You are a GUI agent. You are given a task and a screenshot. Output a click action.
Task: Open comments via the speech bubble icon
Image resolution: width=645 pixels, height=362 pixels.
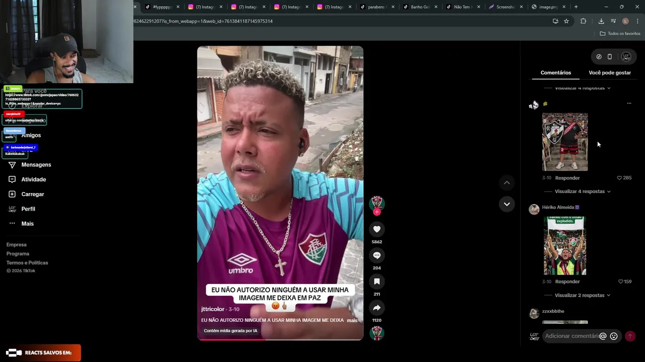click(x=377, y=255)
